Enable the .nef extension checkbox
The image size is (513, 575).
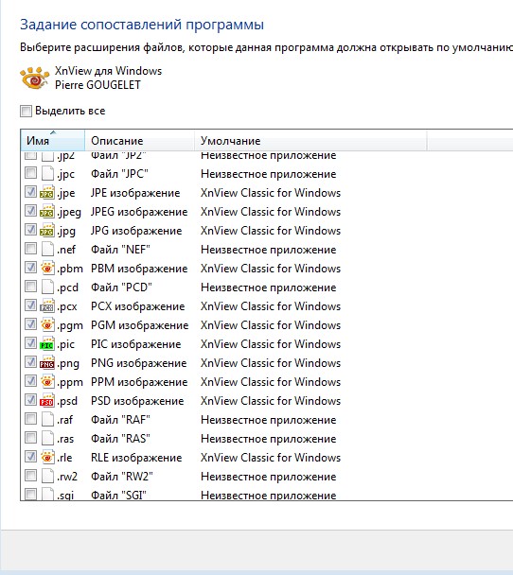pyautogui.click(x=30, y=249)
